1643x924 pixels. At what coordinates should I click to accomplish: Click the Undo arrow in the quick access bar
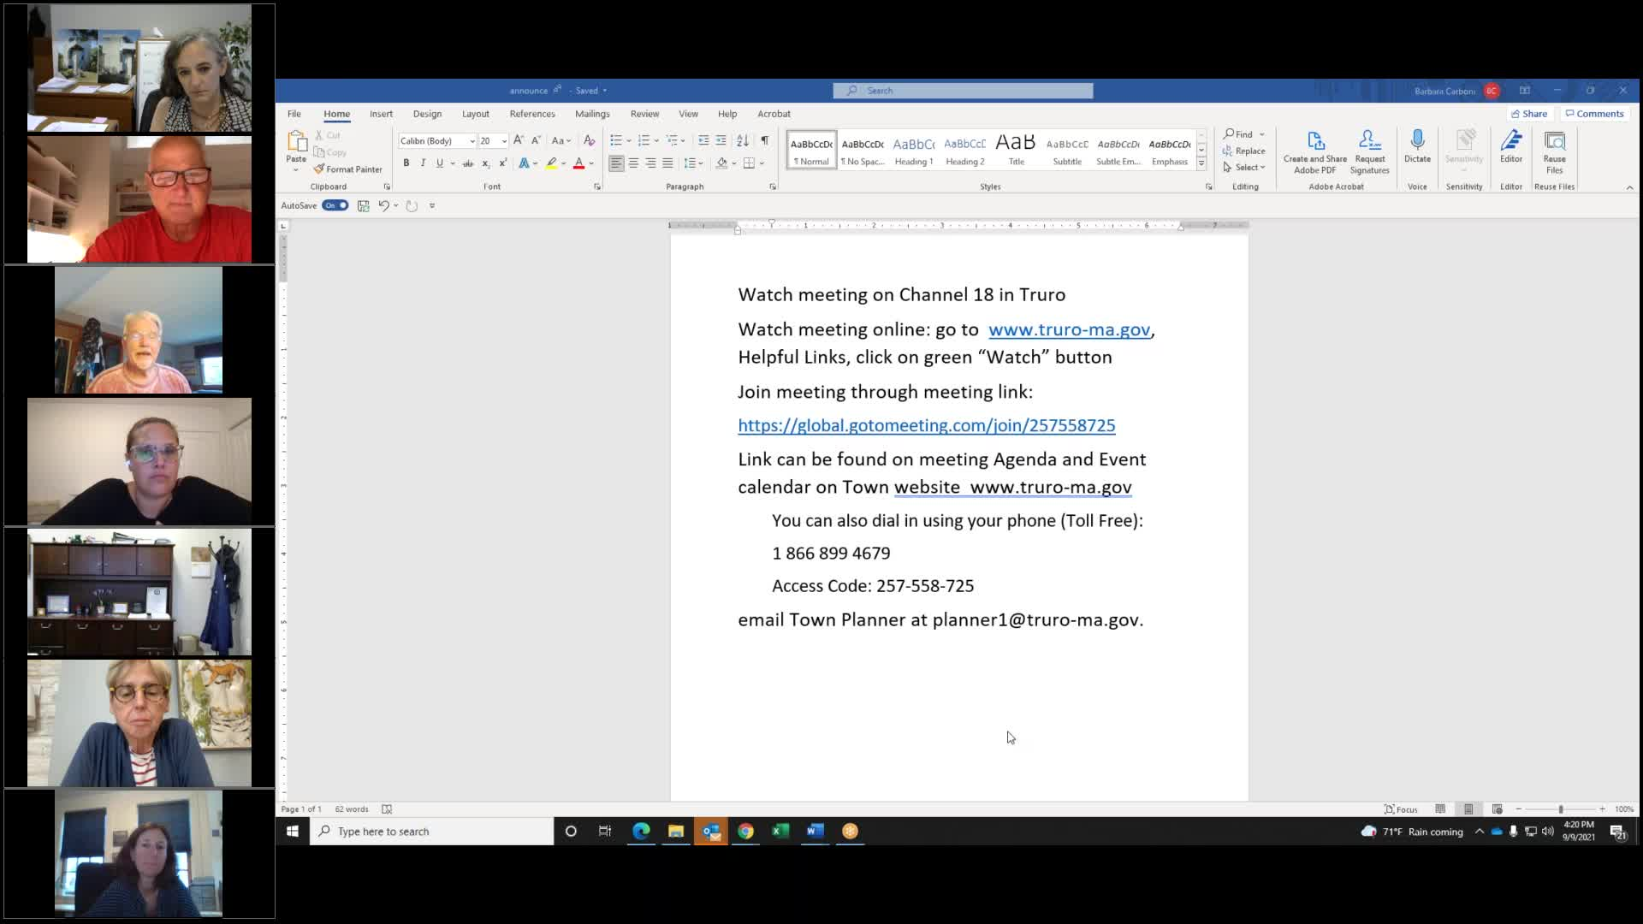pos(383,205)
